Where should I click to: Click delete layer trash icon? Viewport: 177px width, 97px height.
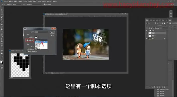pos(165,87)
